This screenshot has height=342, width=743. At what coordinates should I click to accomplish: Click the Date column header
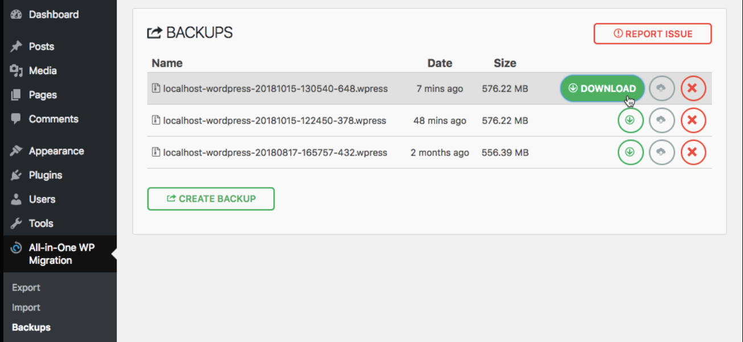[x=440, y=63]
